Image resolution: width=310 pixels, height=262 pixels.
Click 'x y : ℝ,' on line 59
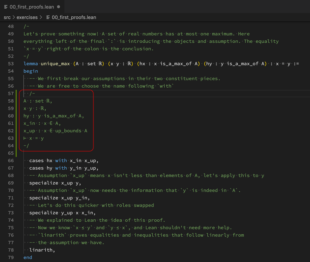click(x=35, y=109)
